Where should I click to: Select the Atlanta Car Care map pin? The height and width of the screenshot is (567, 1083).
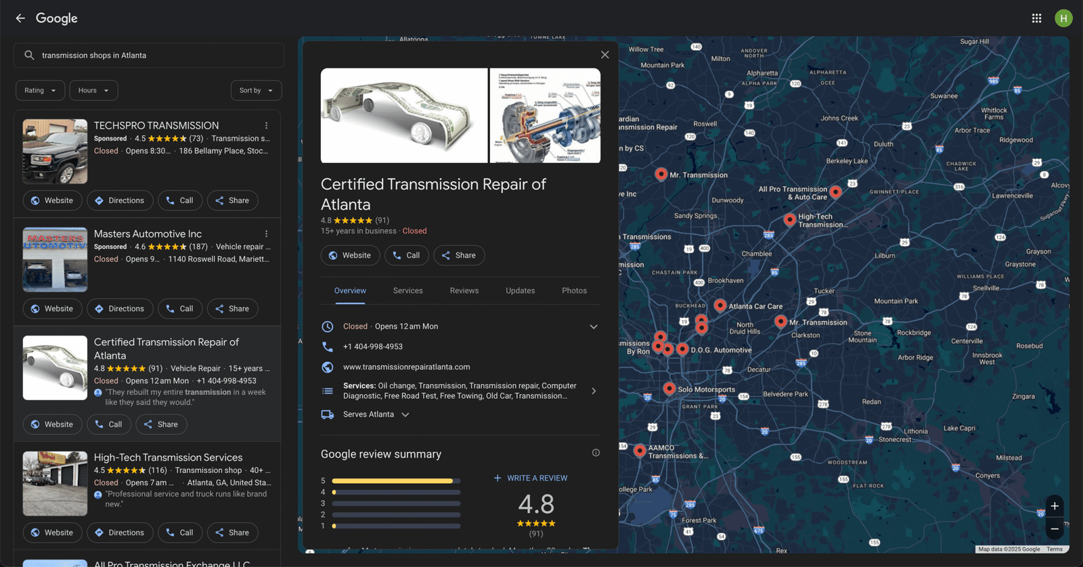720,305
